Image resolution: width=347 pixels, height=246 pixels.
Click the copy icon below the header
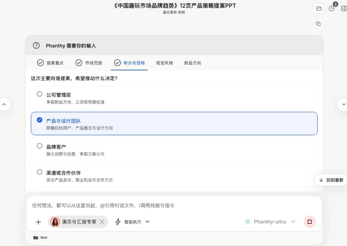pos(318,24)
